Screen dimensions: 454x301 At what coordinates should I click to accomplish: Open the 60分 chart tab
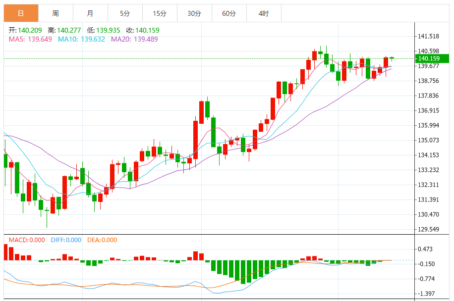(229, 13)
